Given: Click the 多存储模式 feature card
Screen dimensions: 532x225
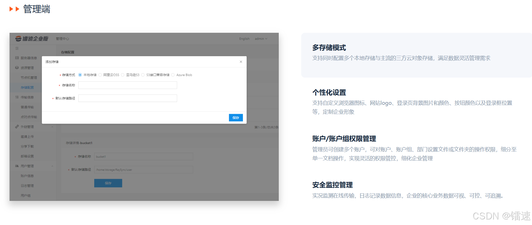Looking at the screenshot, I should click(x=416, y=55).
